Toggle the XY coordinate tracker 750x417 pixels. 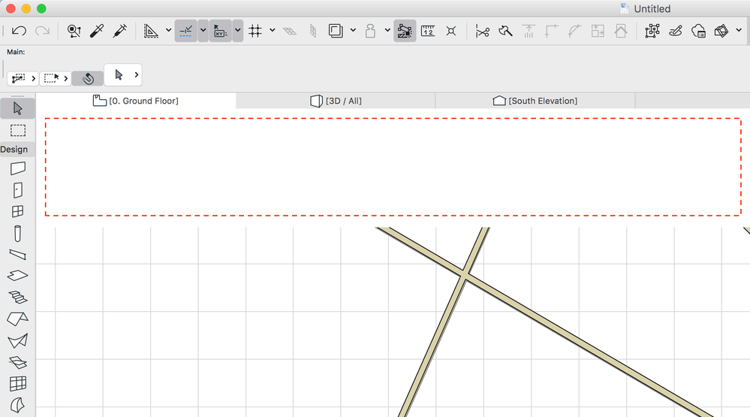point(220,31)
